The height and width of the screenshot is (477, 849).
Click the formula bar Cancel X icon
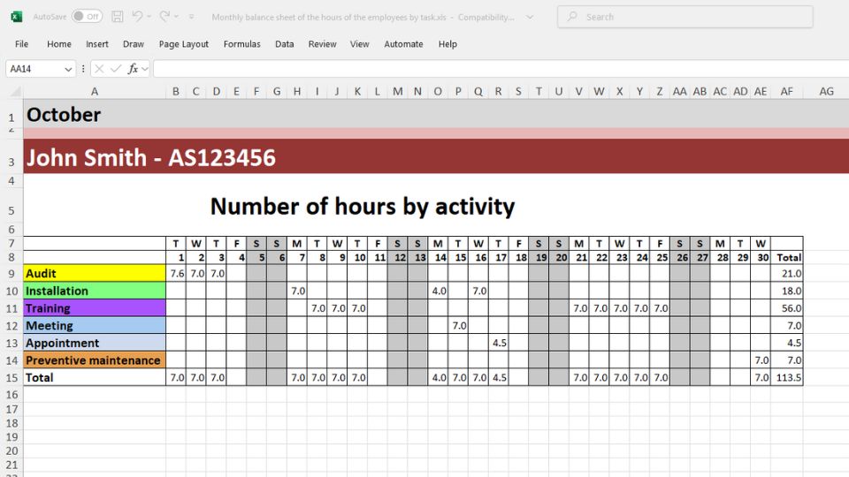(x=99, y=69)
